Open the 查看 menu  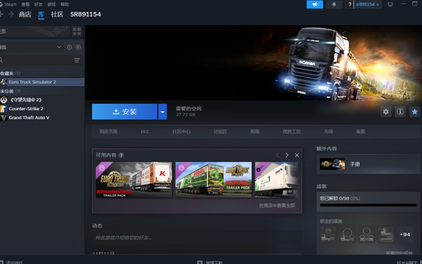coord(25,4)
